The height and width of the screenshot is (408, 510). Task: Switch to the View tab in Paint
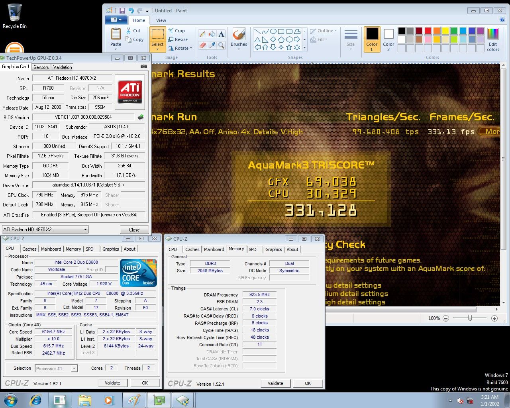pos(161,20)
